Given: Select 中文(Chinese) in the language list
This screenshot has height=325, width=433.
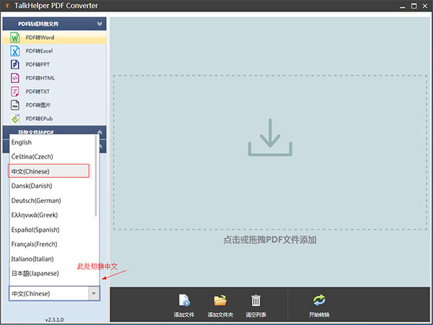Looking at the screenshot, I should point(48,171).
